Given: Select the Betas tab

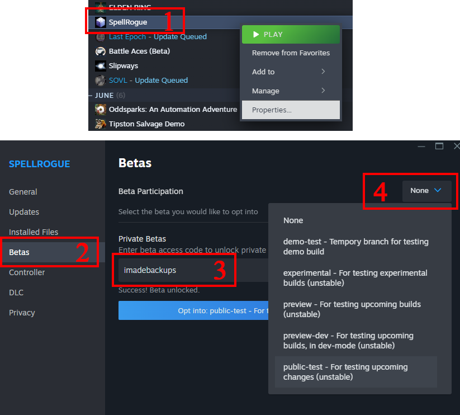Looking at the screenshot, I should [53, 252].
